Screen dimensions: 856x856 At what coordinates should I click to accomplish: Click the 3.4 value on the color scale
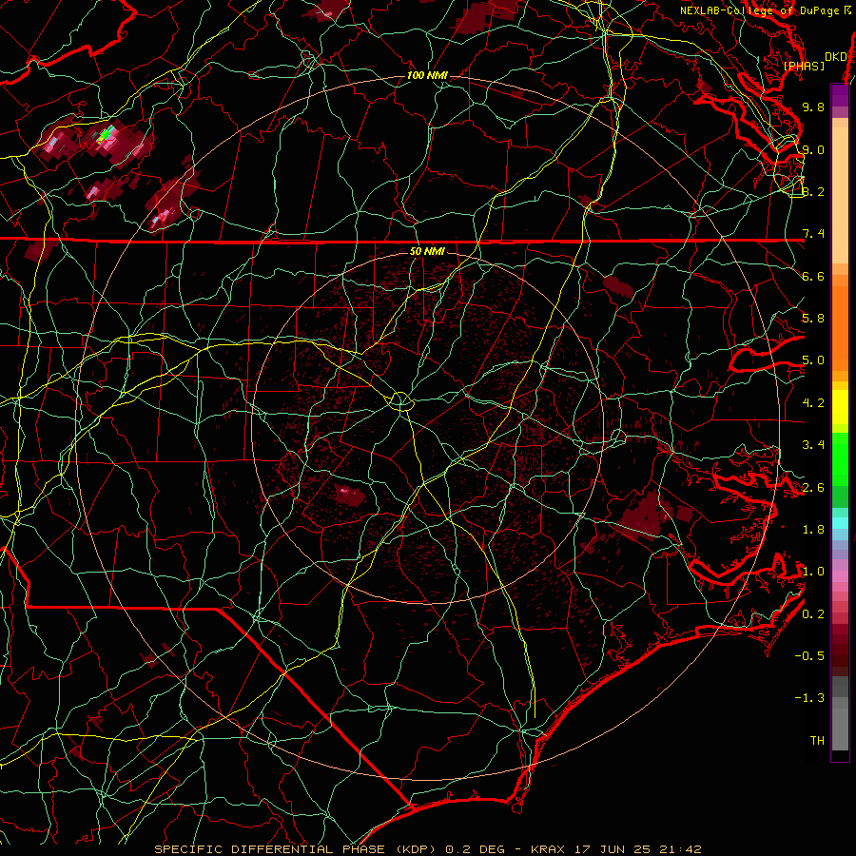[813, 445]
